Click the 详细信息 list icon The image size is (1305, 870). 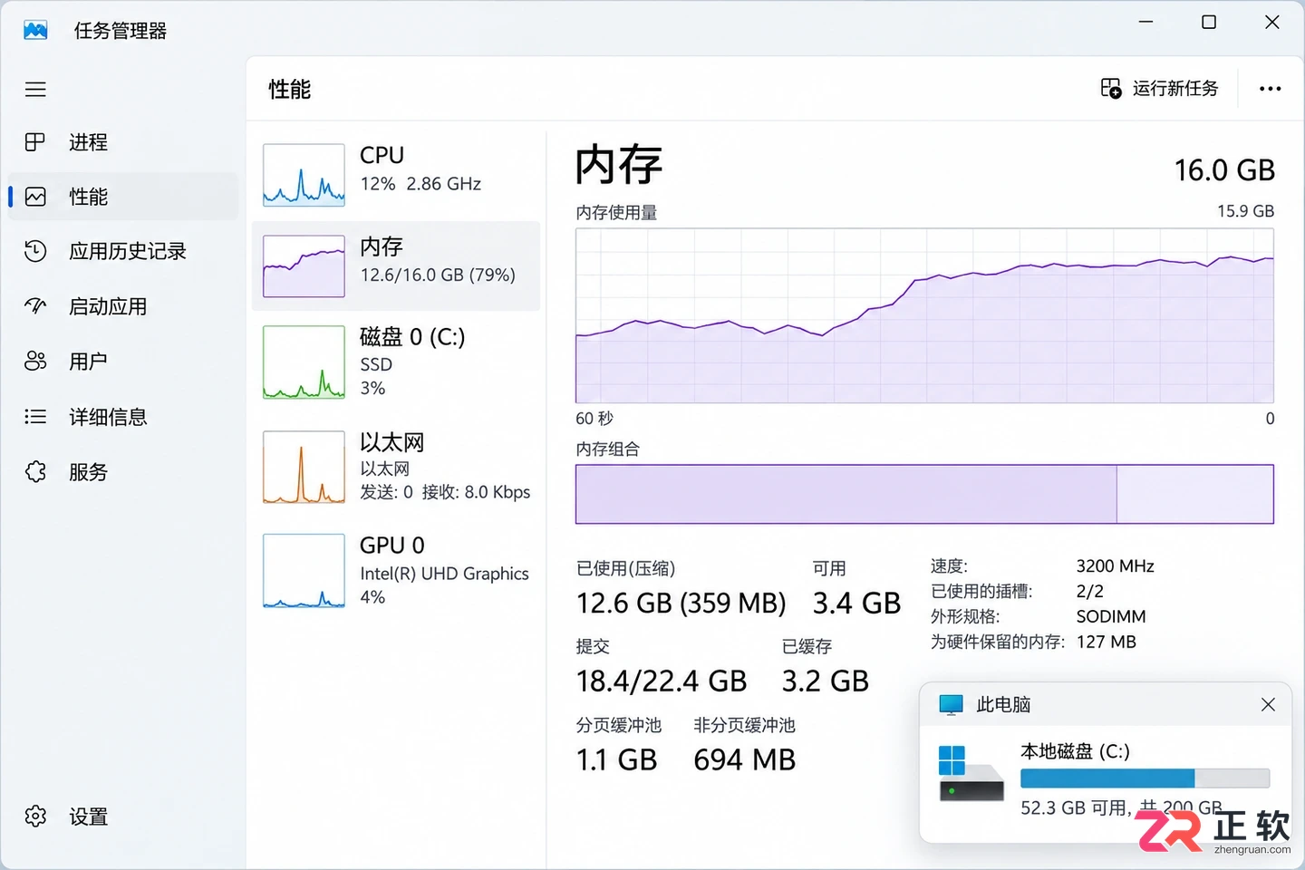coord(35,417)
